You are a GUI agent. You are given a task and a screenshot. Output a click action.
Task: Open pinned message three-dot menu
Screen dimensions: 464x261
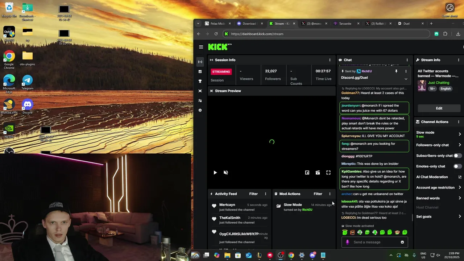(x=406, y=71)
